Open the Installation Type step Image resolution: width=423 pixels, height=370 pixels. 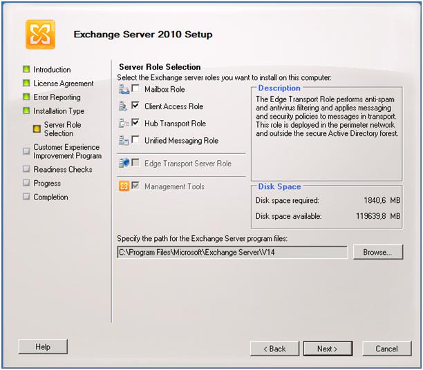(59, 111)
